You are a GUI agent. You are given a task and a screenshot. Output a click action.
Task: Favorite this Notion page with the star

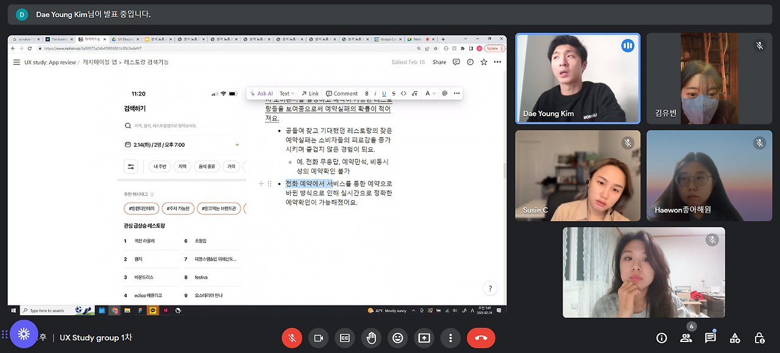[484, 62]
